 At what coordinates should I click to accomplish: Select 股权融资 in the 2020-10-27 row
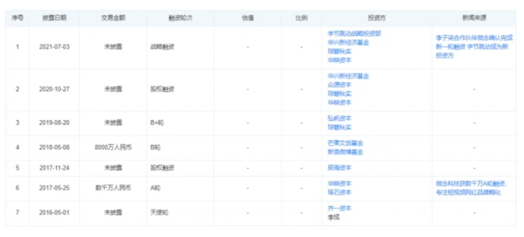[162, 89]
